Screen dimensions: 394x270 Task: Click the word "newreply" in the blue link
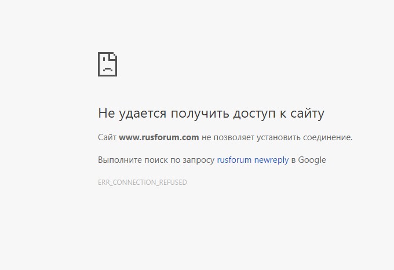271,160
